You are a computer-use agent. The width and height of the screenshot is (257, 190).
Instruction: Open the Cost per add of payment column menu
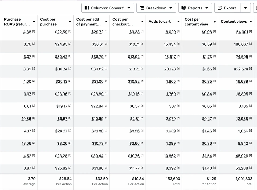[x=106, y=22]
